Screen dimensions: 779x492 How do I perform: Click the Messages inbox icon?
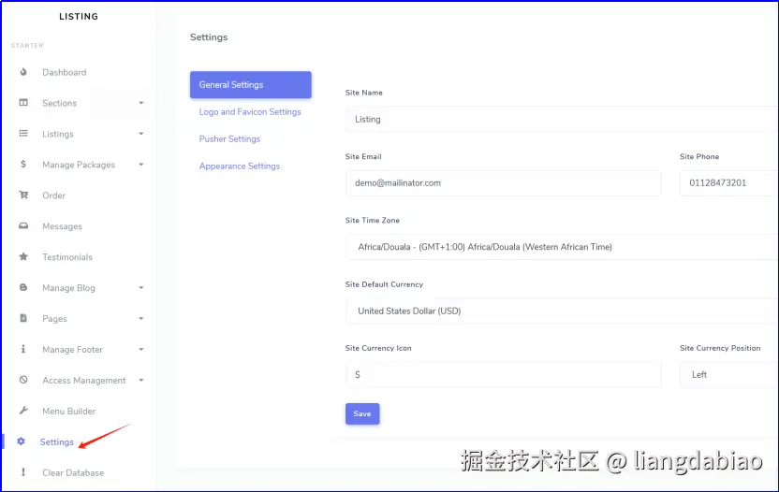point(23,226)
